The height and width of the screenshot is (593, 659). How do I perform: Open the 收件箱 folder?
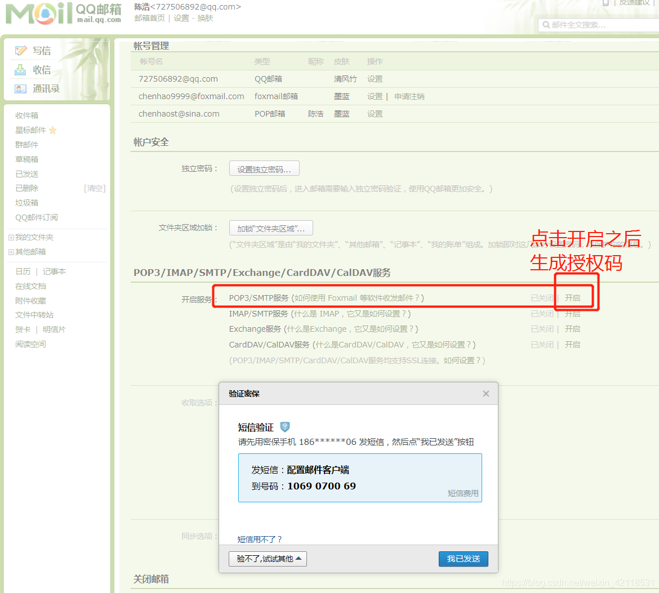click(27, 115)
